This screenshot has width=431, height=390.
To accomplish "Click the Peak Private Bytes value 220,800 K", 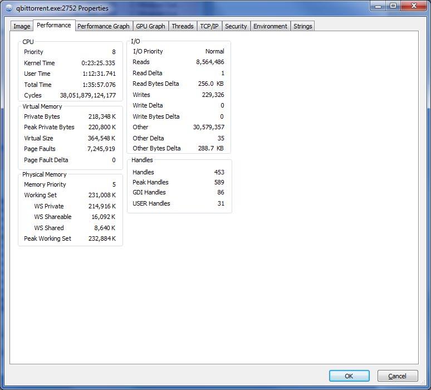I will 102,128.
